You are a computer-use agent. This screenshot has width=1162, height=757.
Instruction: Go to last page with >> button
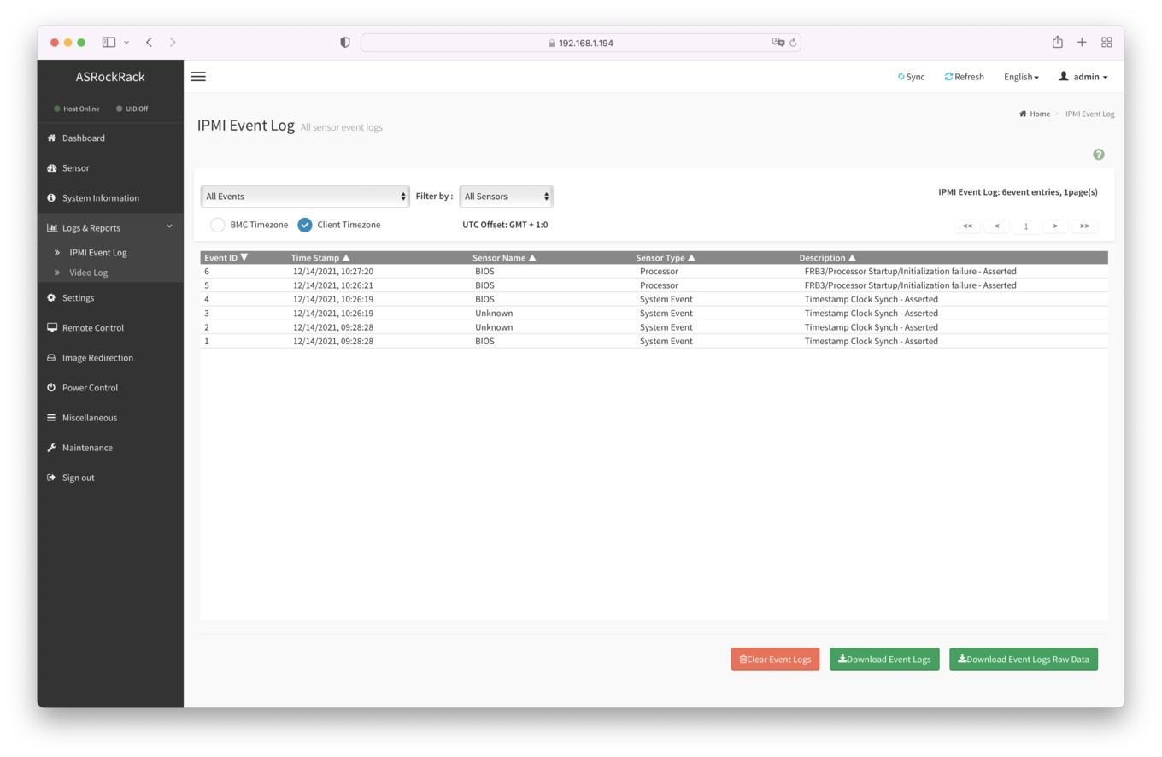(1084, 226)
